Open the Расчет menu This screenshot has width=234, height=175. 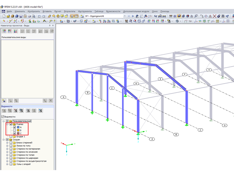[58, 11]
